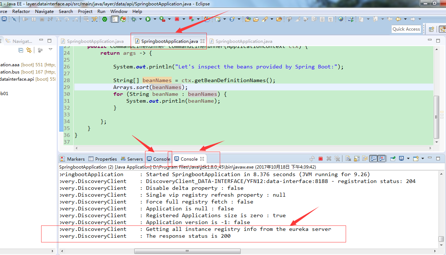
Task: Open dropdown next to main toolbar red stop icon
Action: 183,19
